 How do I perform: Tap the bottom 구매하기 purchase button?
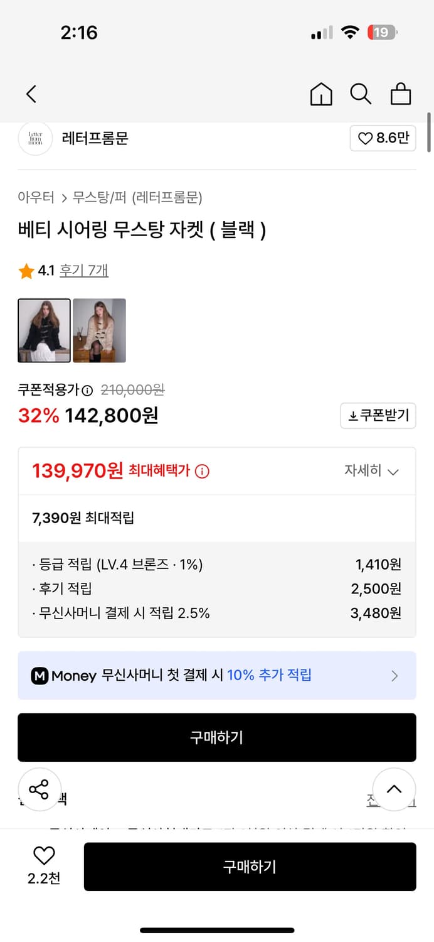click(x=250, y=867)
